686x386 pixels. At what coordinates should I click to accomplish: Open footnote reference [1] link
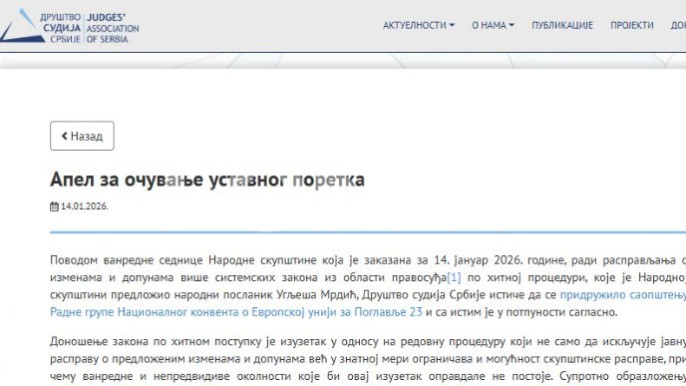point(454,277)
